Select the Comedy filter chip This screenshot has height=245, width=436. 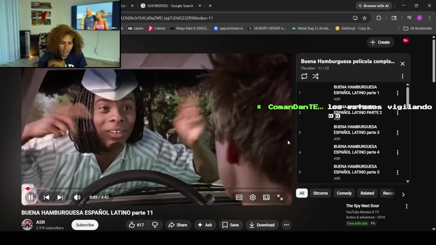(344, 193)
